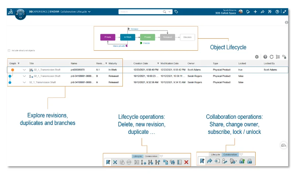This screenshot has height=178, width=295.
Task: Open table settings via the gear icon
Action: [257, 57]
